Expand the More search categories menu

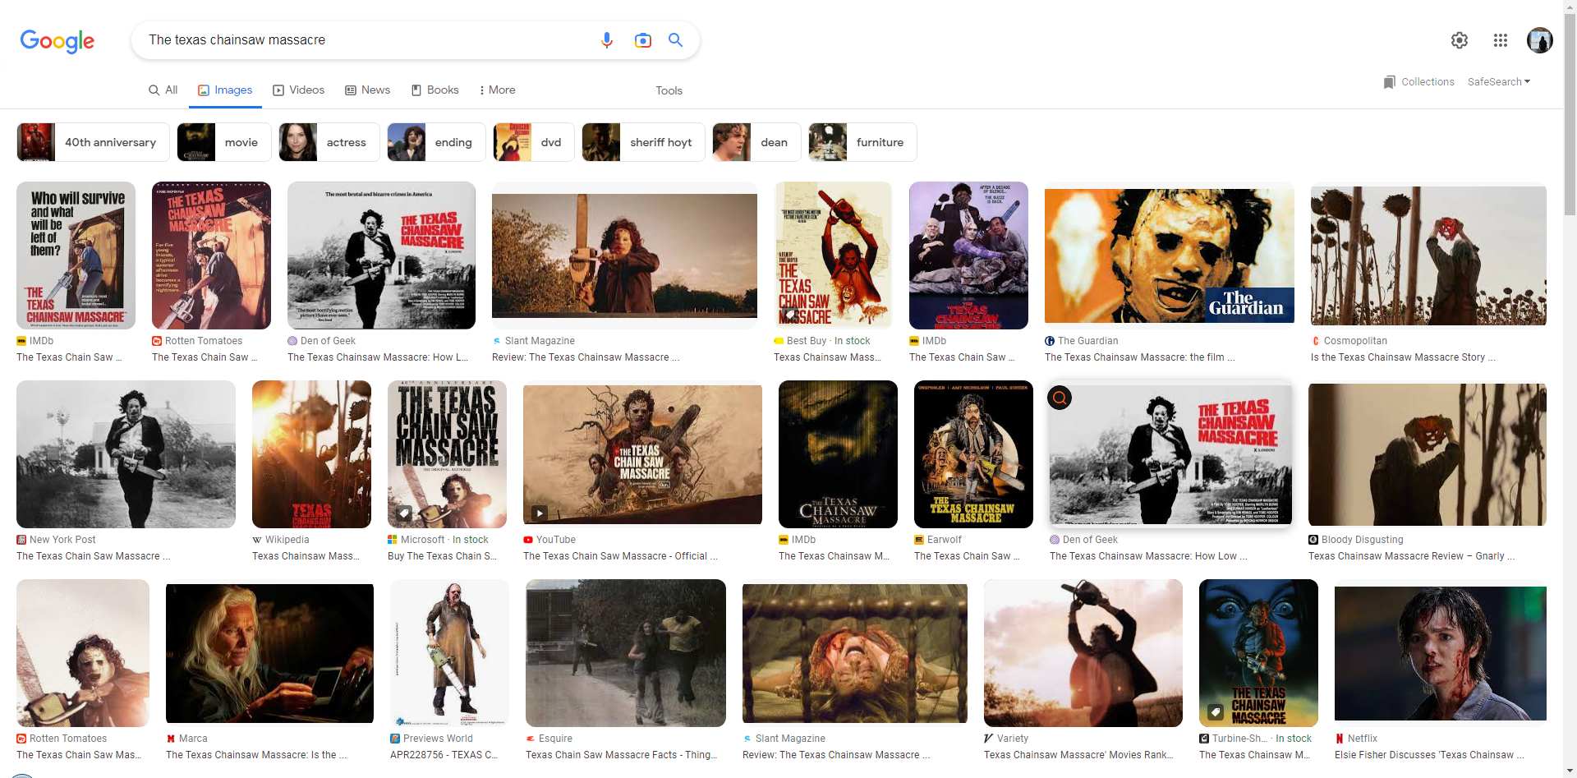(x=497, y=90)
